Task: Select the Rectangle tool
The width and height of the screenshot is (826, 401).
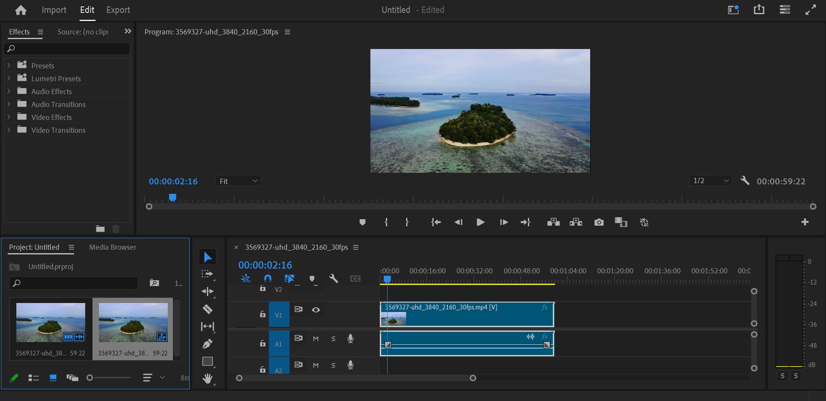Action: (207, 361)
